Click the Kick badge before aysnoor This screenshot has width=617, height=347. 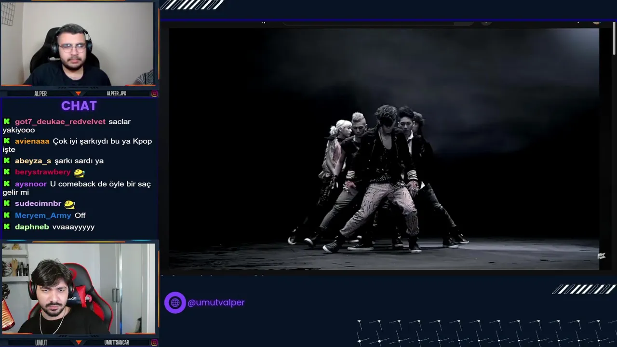pyautogui.click(x=7, y=184)
